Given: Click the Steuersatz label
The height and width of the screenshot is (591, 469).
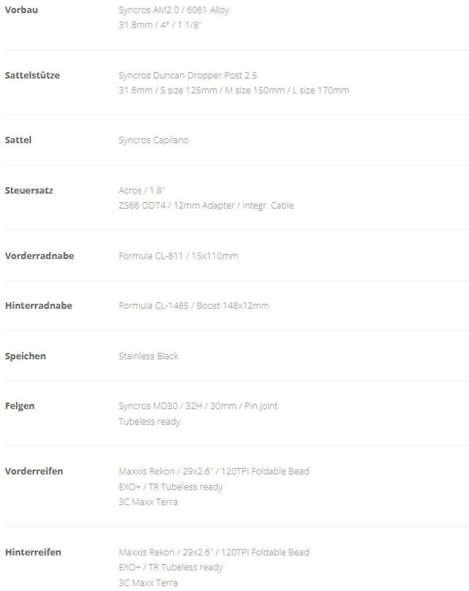Looking at the screenshot, I should [29, 191].
